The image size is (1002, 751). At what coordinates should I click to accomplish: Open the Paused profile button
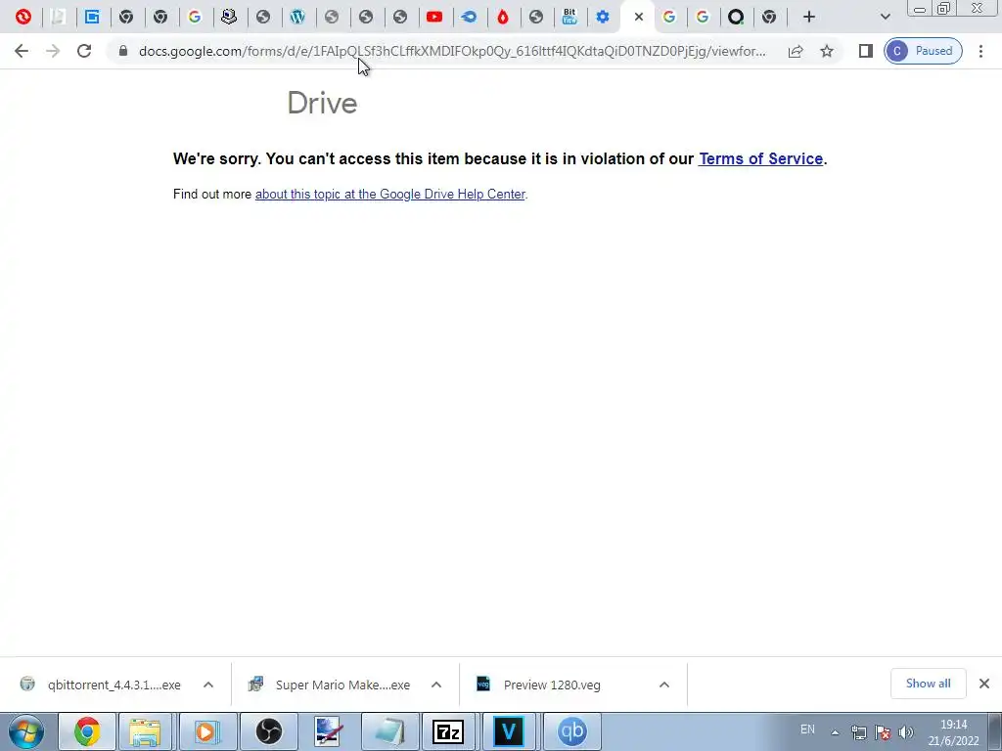[923, 51]
